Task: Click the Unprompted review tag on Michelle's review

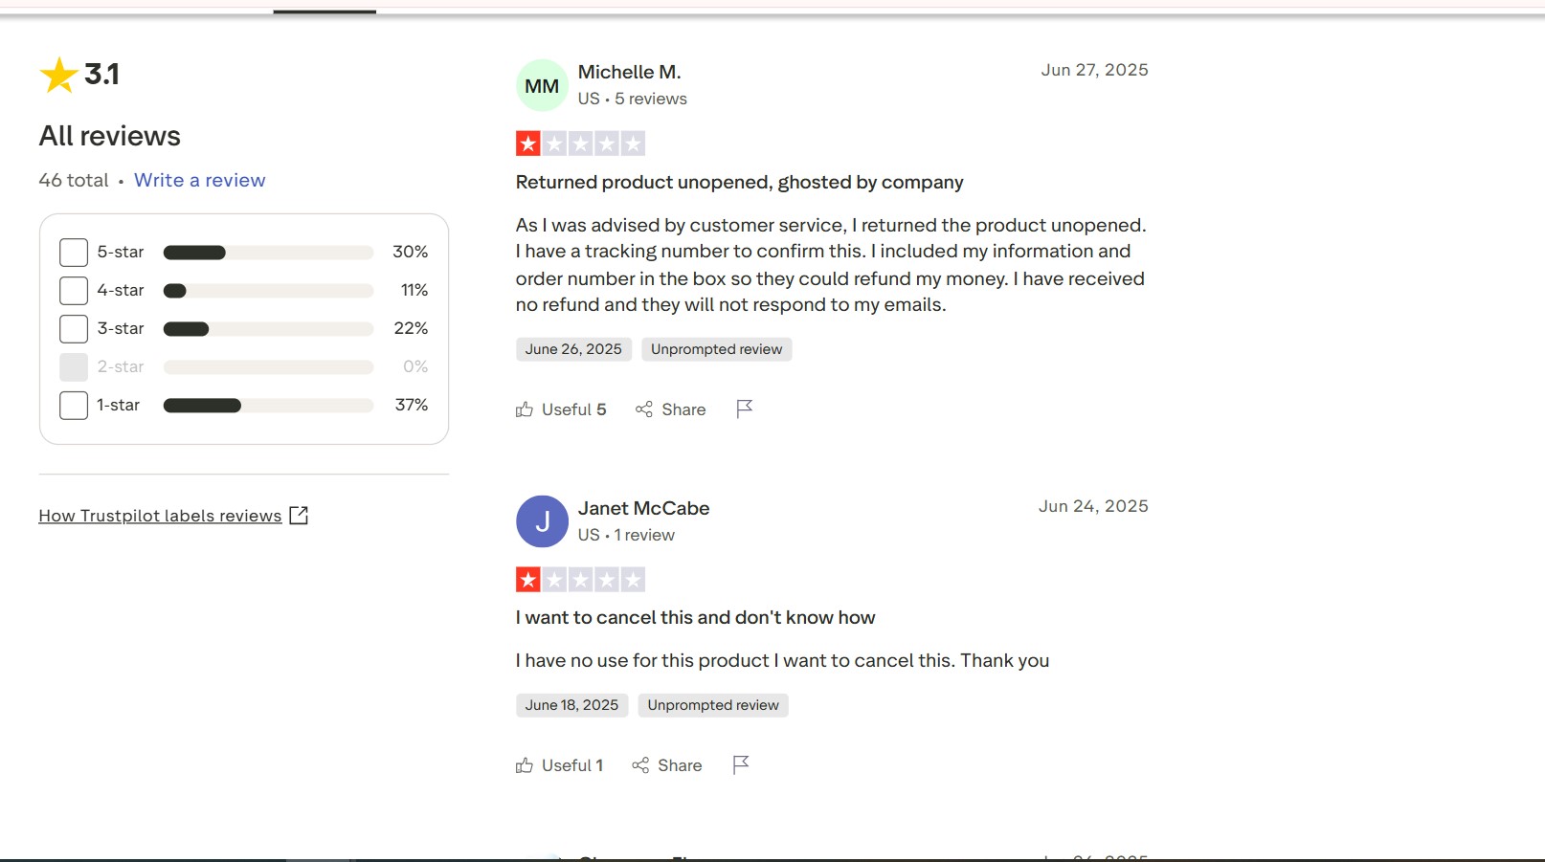Action: pos(716,349)
